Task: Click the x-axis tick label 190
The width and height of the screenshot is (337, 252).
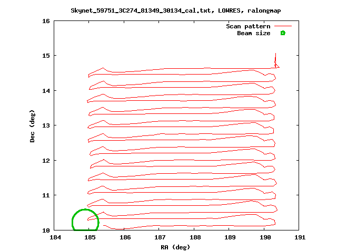Action: (x=265, y=237)
